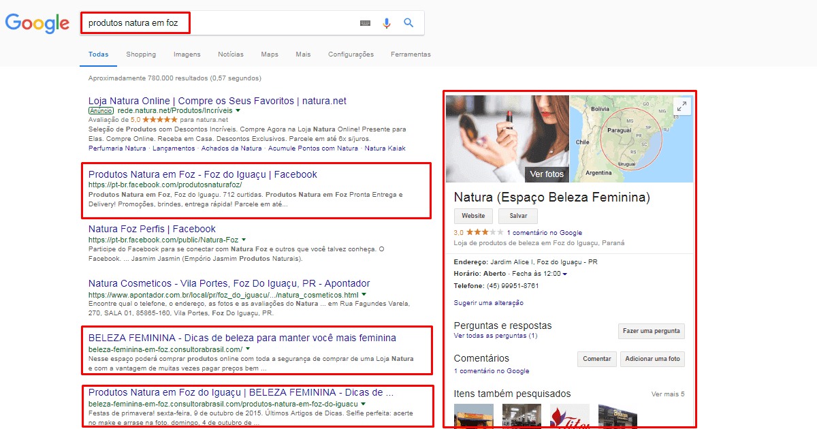Viewport: 817px width, 429px height.
Task: Open 'Loja Natura Online' ad result
Action: [217, 101]
